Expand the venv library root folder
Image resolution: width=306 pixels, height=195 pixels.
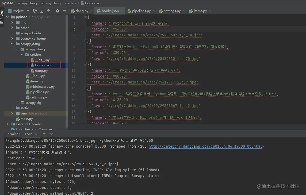(12, 113)
